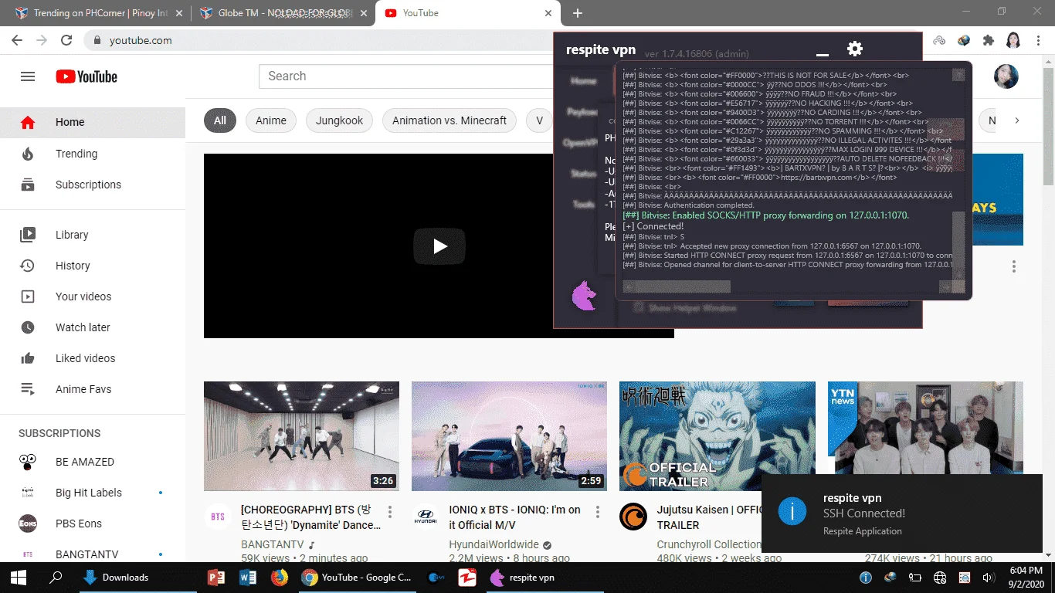1055x593 pixels.
Task: Click the network globe tray icon
Action: (940, 578)
